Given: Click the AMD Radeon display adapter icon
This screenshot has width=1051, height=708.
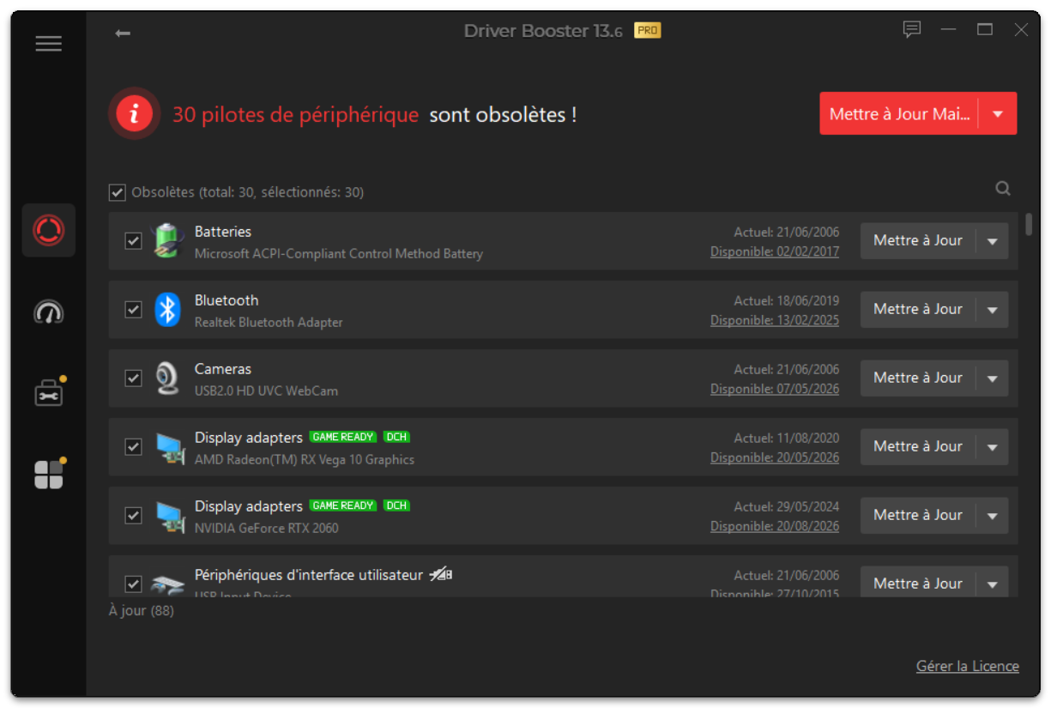Looking at the screenshot, I should pos(169,447).
